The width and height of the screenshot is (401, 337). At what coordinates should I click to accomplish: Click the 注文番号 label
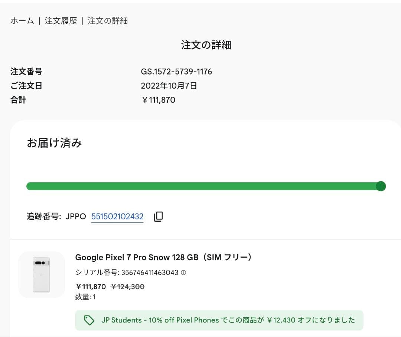pos(26,72)
